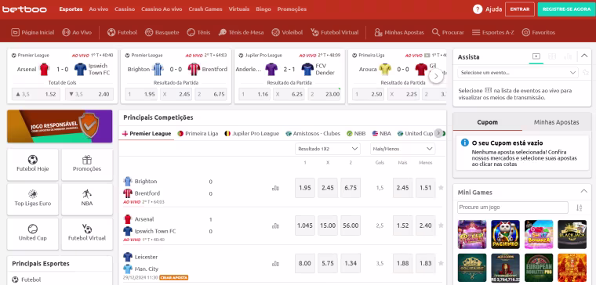Click REGISTRE-SE AGORA button

[566, 9]
